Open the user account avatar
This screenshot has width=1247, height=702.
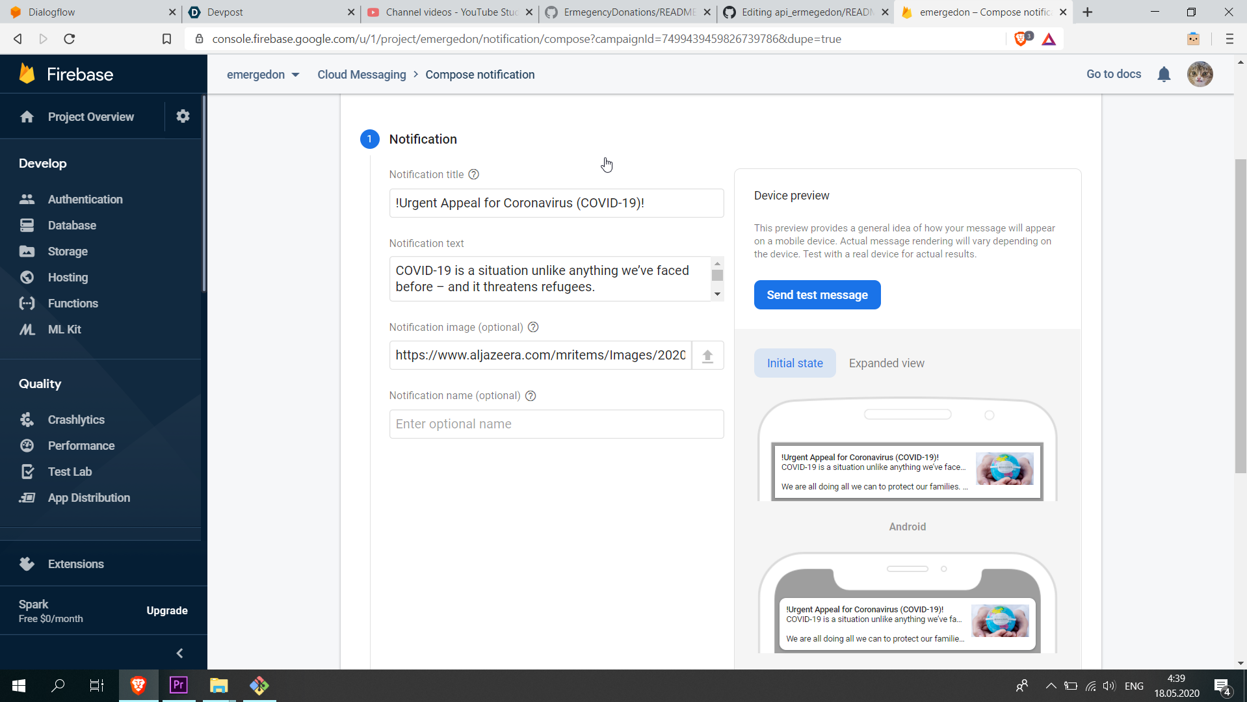point(1200,74)
